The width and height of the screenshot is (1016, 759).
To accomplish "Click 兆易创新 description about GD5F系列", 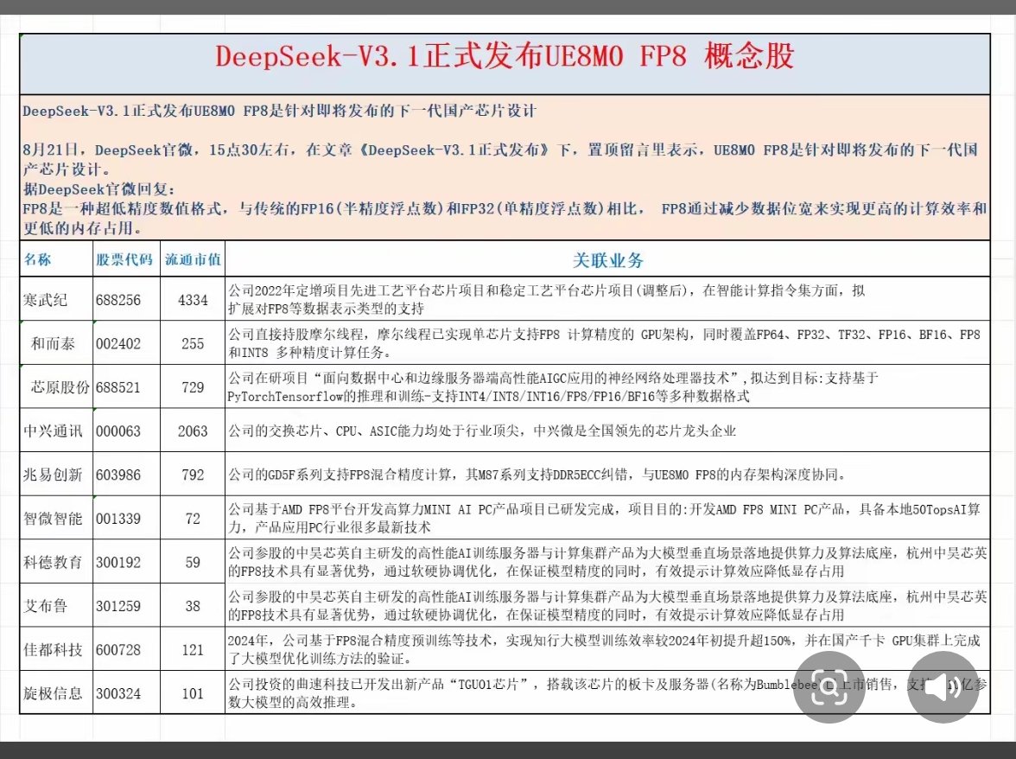I will [x=537, y=475].
